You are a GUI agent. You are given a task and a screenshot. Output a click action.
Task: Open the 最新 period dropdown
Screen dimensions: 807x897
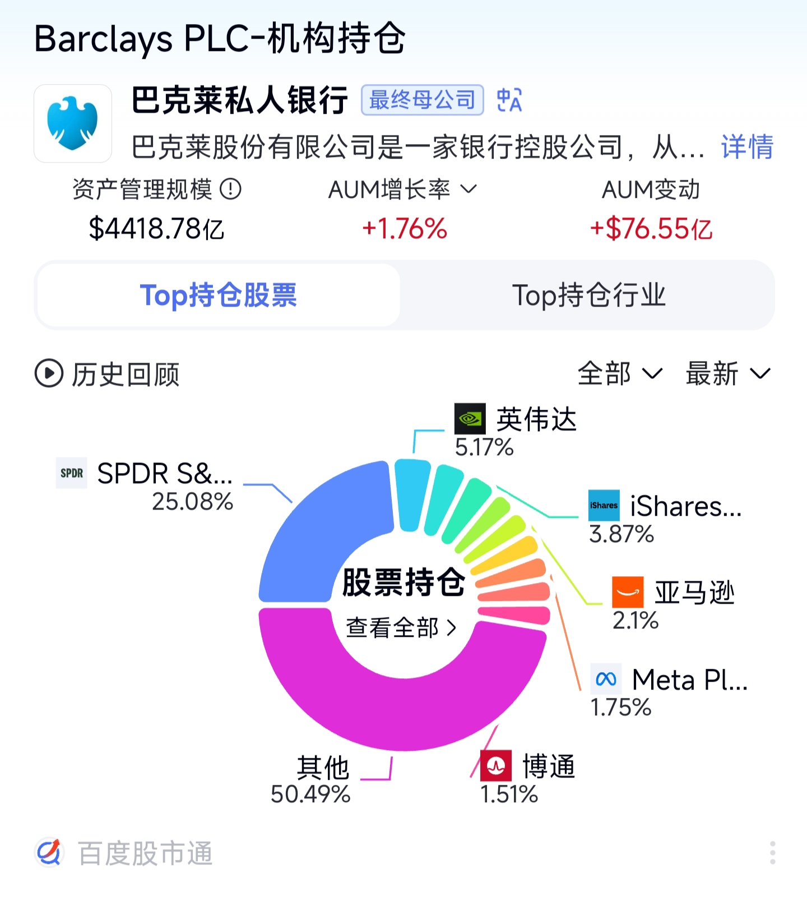click(x=728, y=373)
